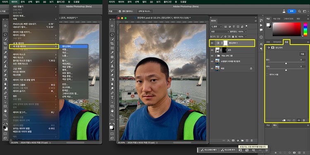Click the 대비 contrast slider handle
This screenshot has height=155, width=310.
coord(286,70)
